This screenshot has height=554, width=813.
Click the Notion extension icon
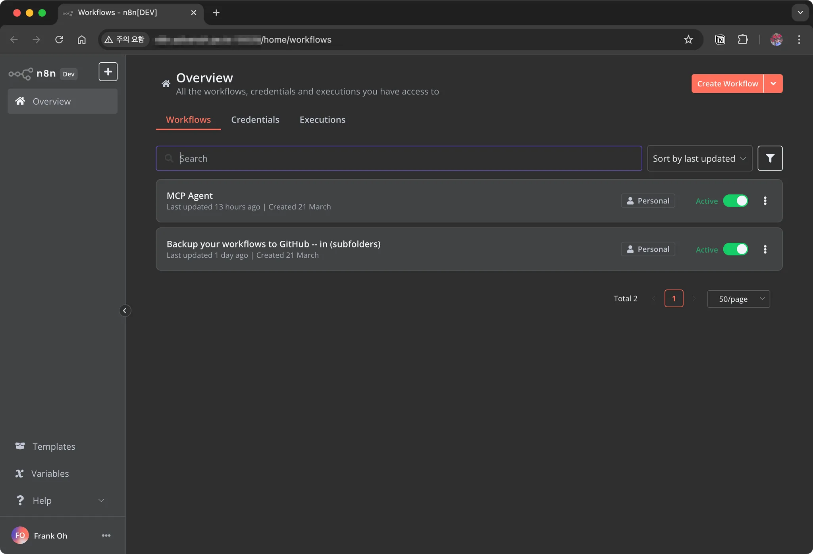[720, 40]
